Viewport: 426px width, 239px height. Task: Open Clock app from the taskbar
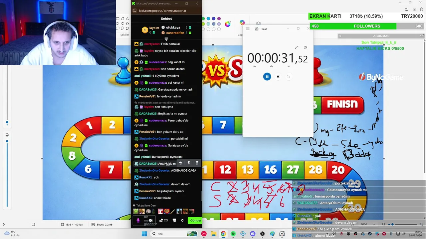click(x=282, y=234)
